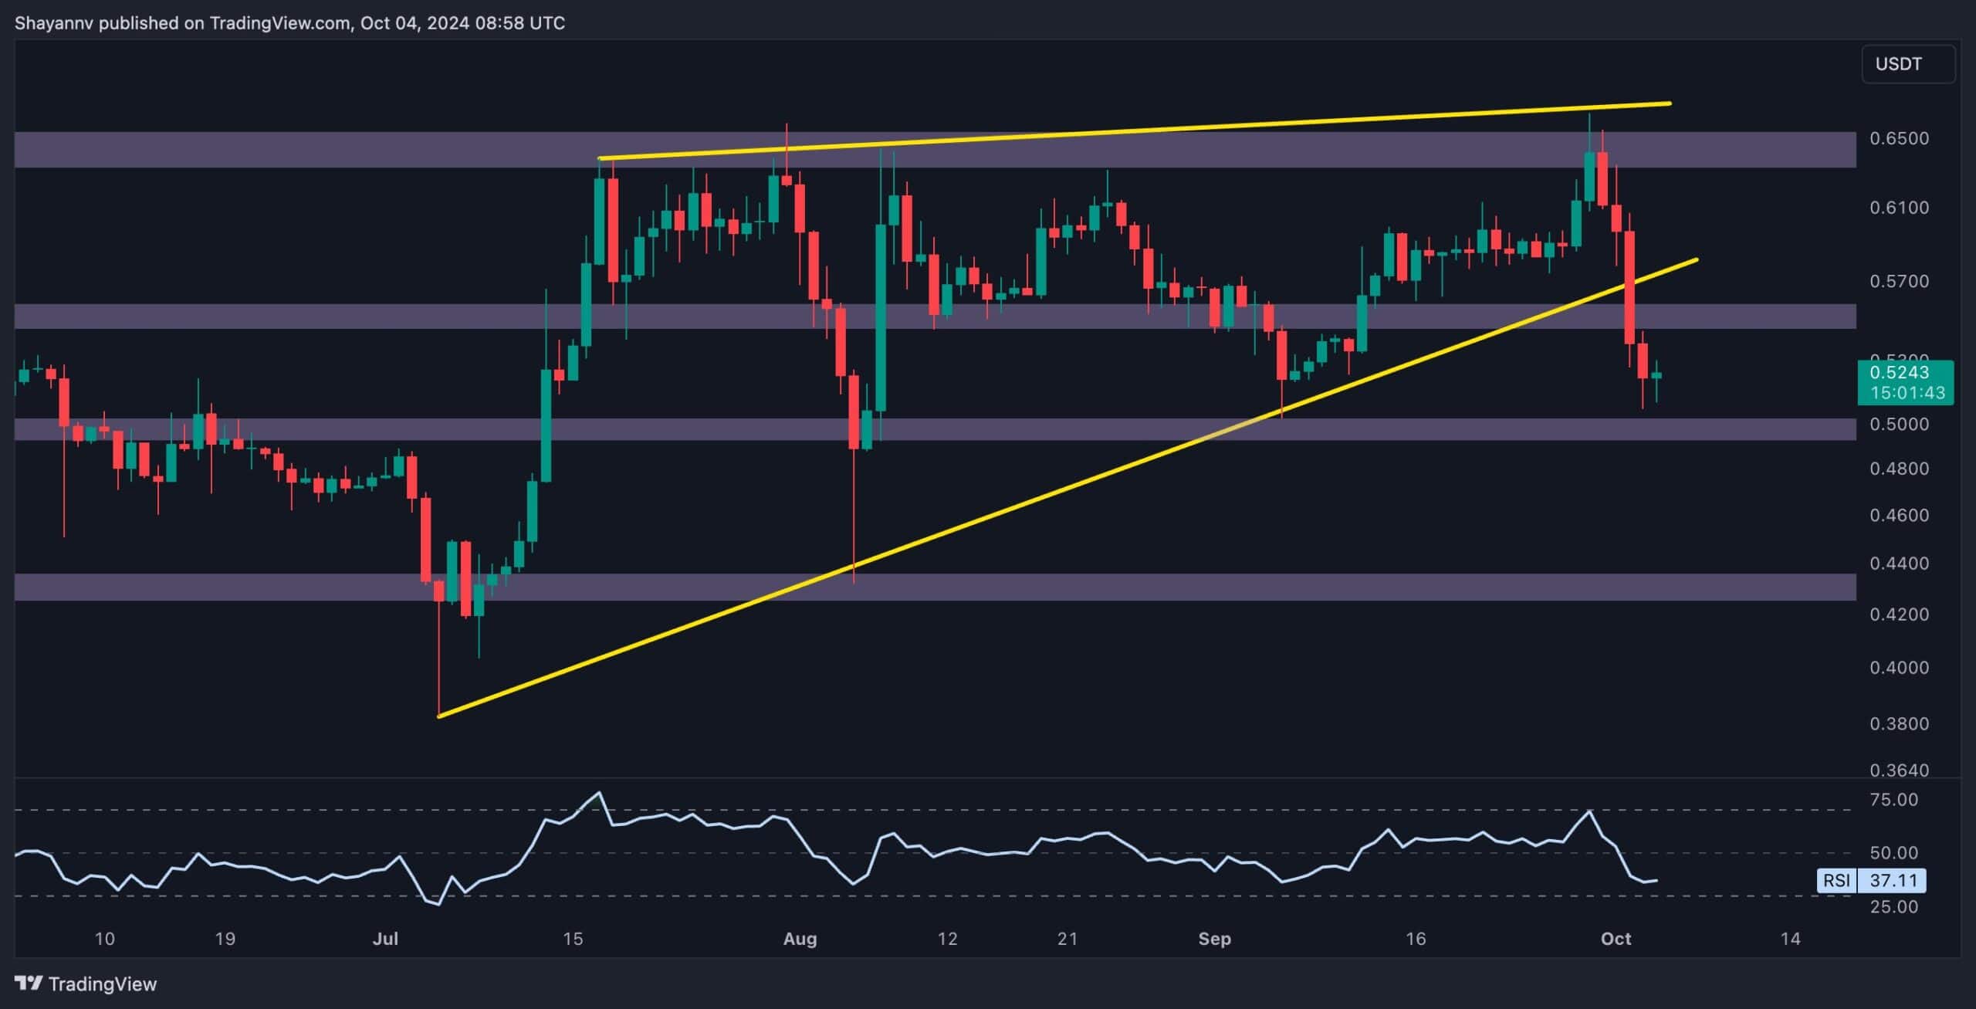Viewport: 1976px width, 1009px height.
Task: Click the 0.6500 price axis label
Action: click(x=1899, y=138)
